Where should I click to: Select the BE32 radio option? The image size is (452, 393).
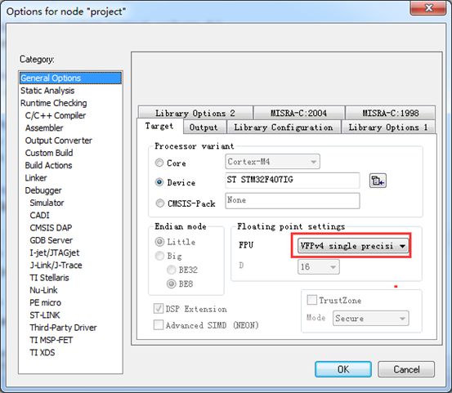[x=171, y=270]
